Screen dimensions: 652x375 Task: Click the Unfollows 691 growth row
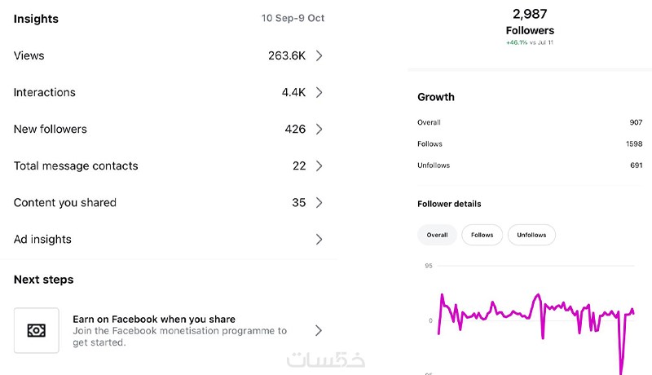tap(530, 165)
